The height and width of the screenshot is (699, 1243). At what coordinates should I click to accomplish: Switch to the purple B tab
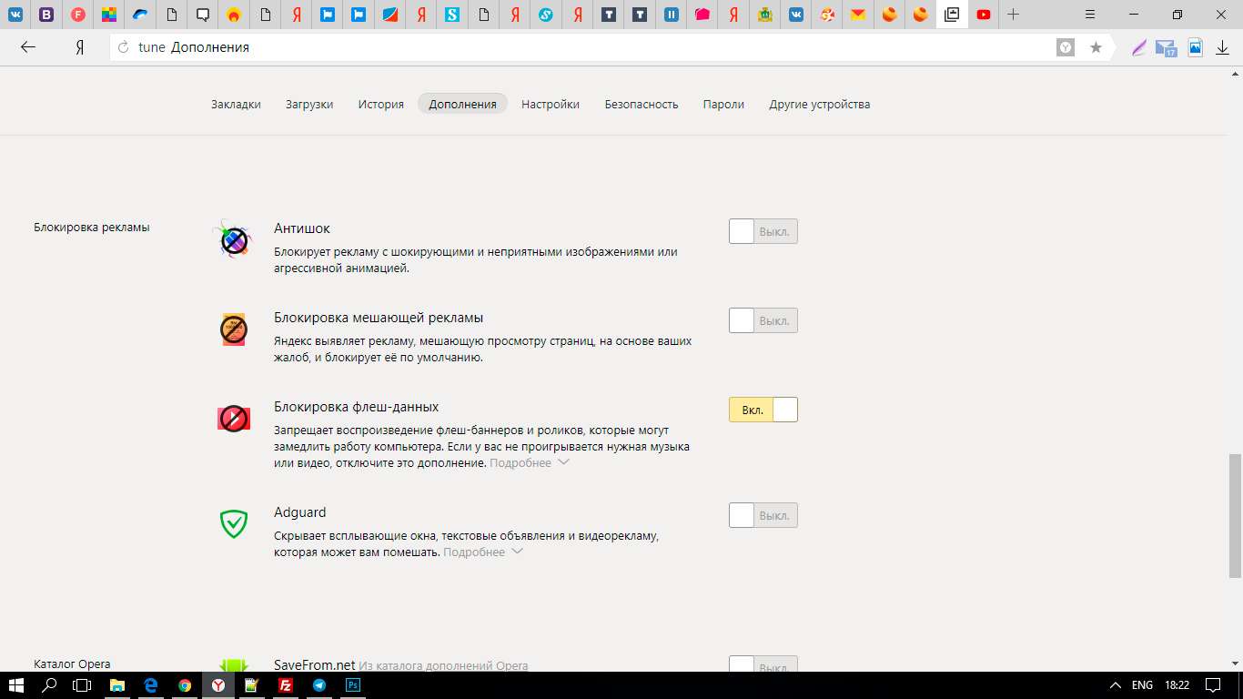click(x=47, y=15)
